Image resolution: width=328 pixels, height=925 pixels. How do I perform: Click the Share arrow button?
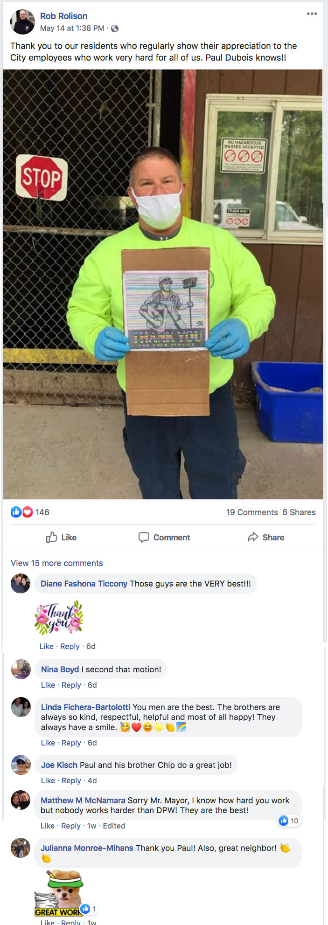click(266, 537)
